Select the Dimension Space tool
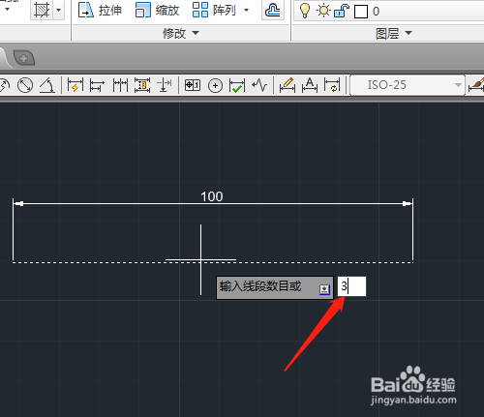 coord(142,85)
